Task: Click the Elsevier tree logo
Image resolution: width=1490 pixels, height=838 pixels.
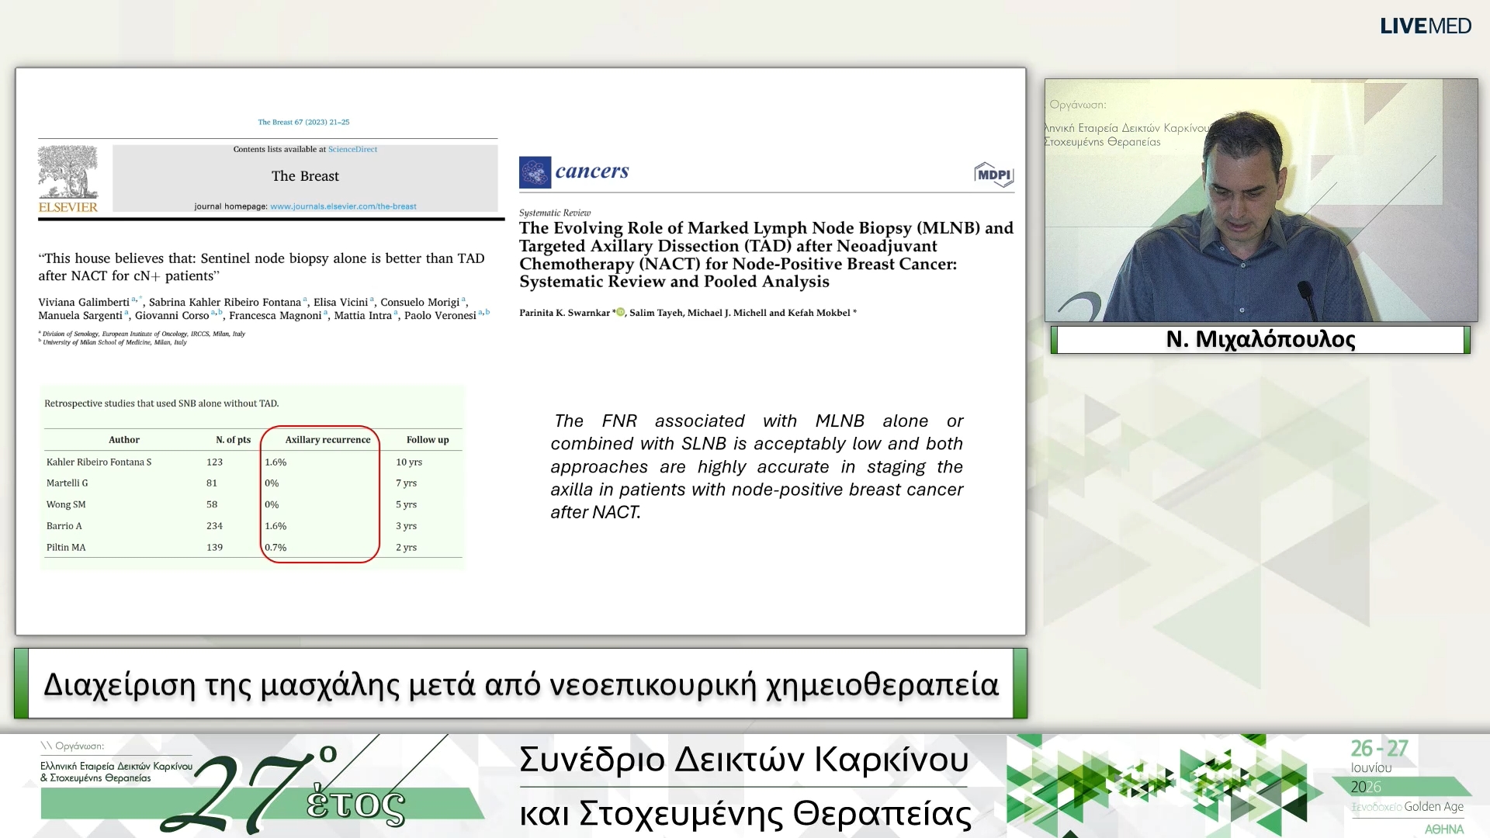Action: click(x=68, y=172)
